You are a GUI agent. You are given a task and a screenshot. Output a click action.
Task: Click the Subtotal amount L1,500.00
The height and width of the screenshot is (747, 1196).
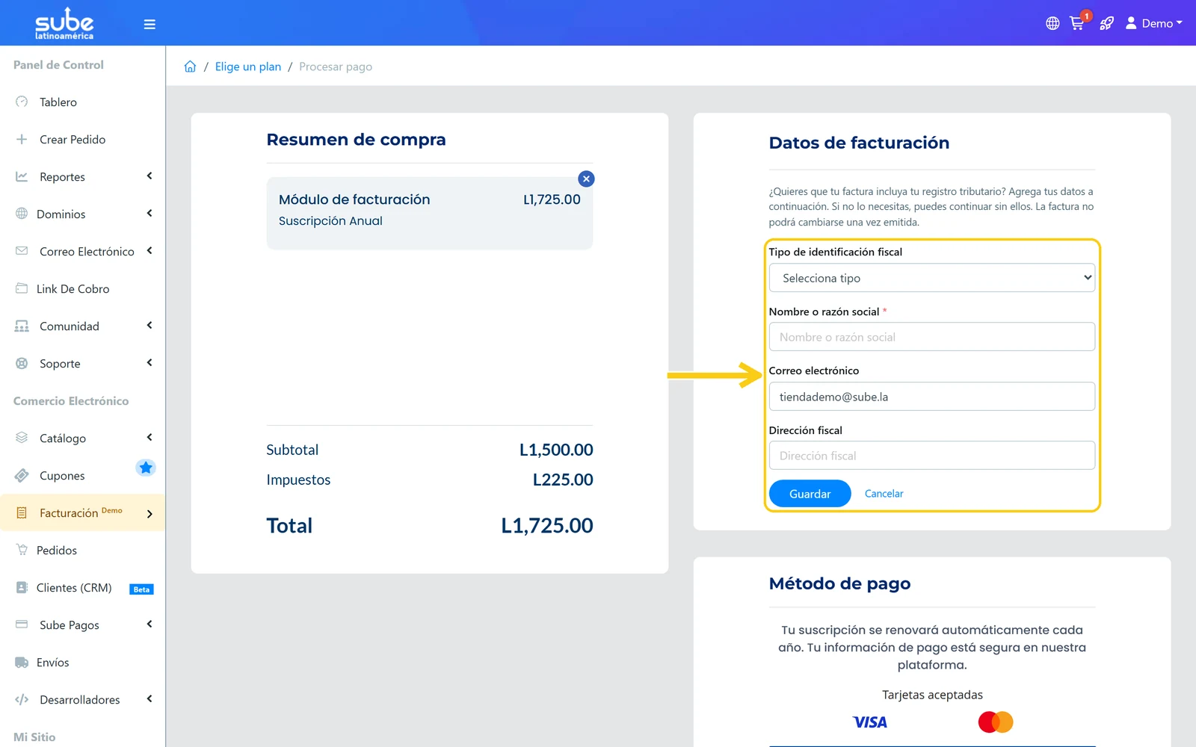(x=556, y=450)
